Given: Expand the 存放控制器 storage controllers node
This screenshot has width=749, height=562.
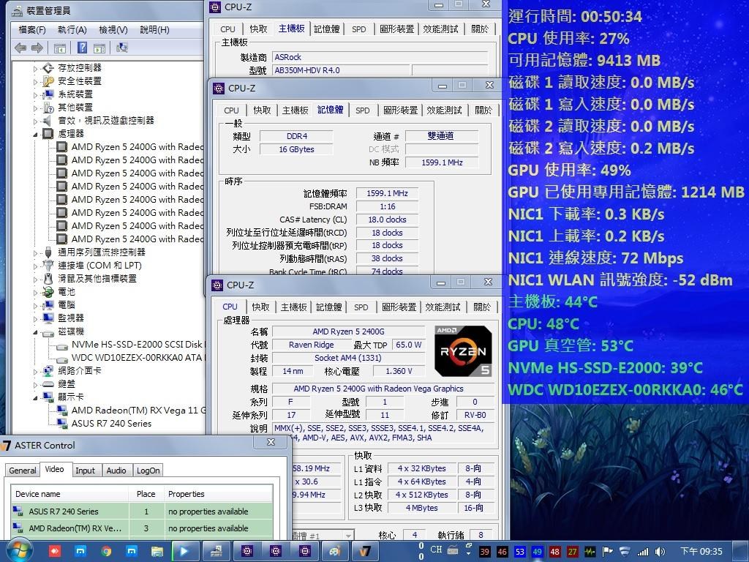Looking at the screenshot, I should coord(35,68).
